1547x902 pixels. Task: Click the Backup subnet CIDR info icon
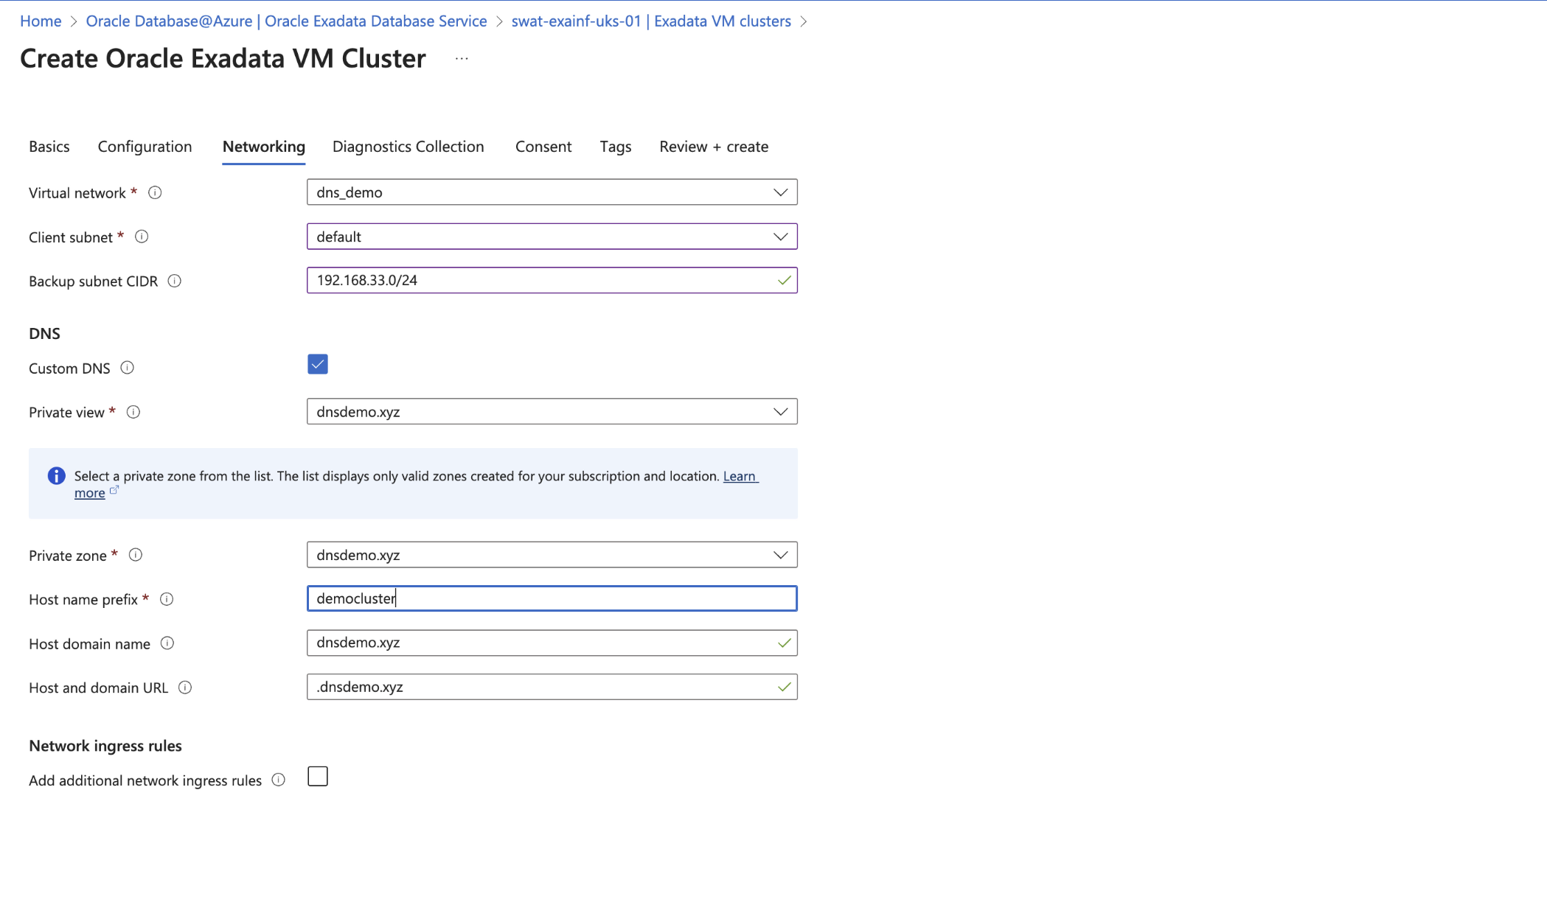174,281
